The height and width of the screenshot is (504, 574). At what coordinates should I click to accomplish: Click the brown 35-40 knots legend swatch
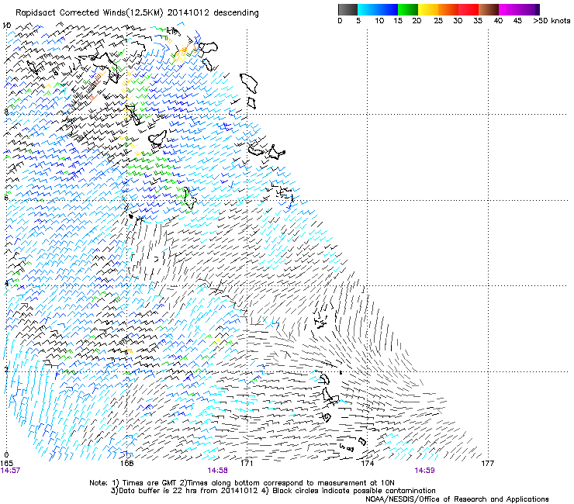click(x=489, y=9)
